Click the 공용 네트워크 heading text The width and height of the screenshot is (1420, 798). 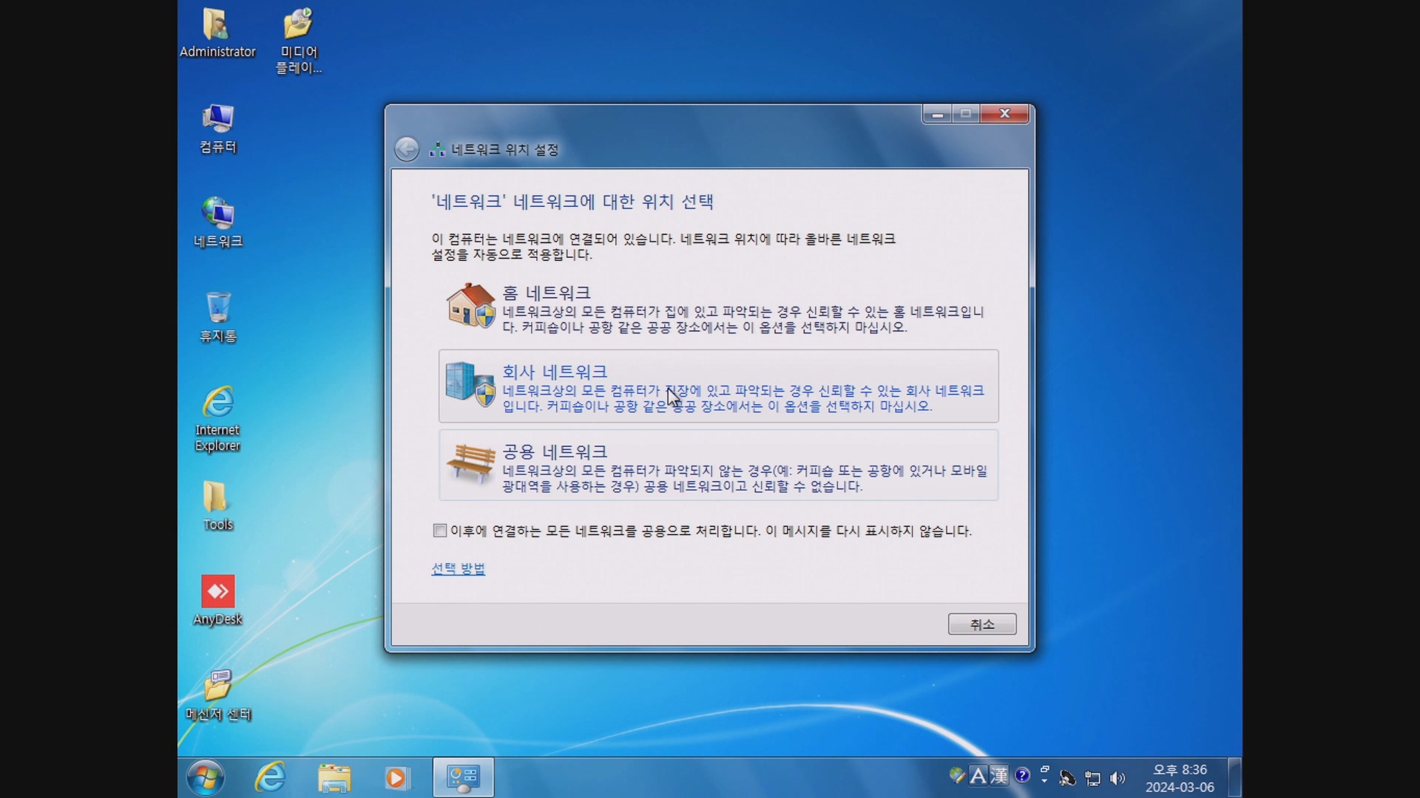[555, 451]
